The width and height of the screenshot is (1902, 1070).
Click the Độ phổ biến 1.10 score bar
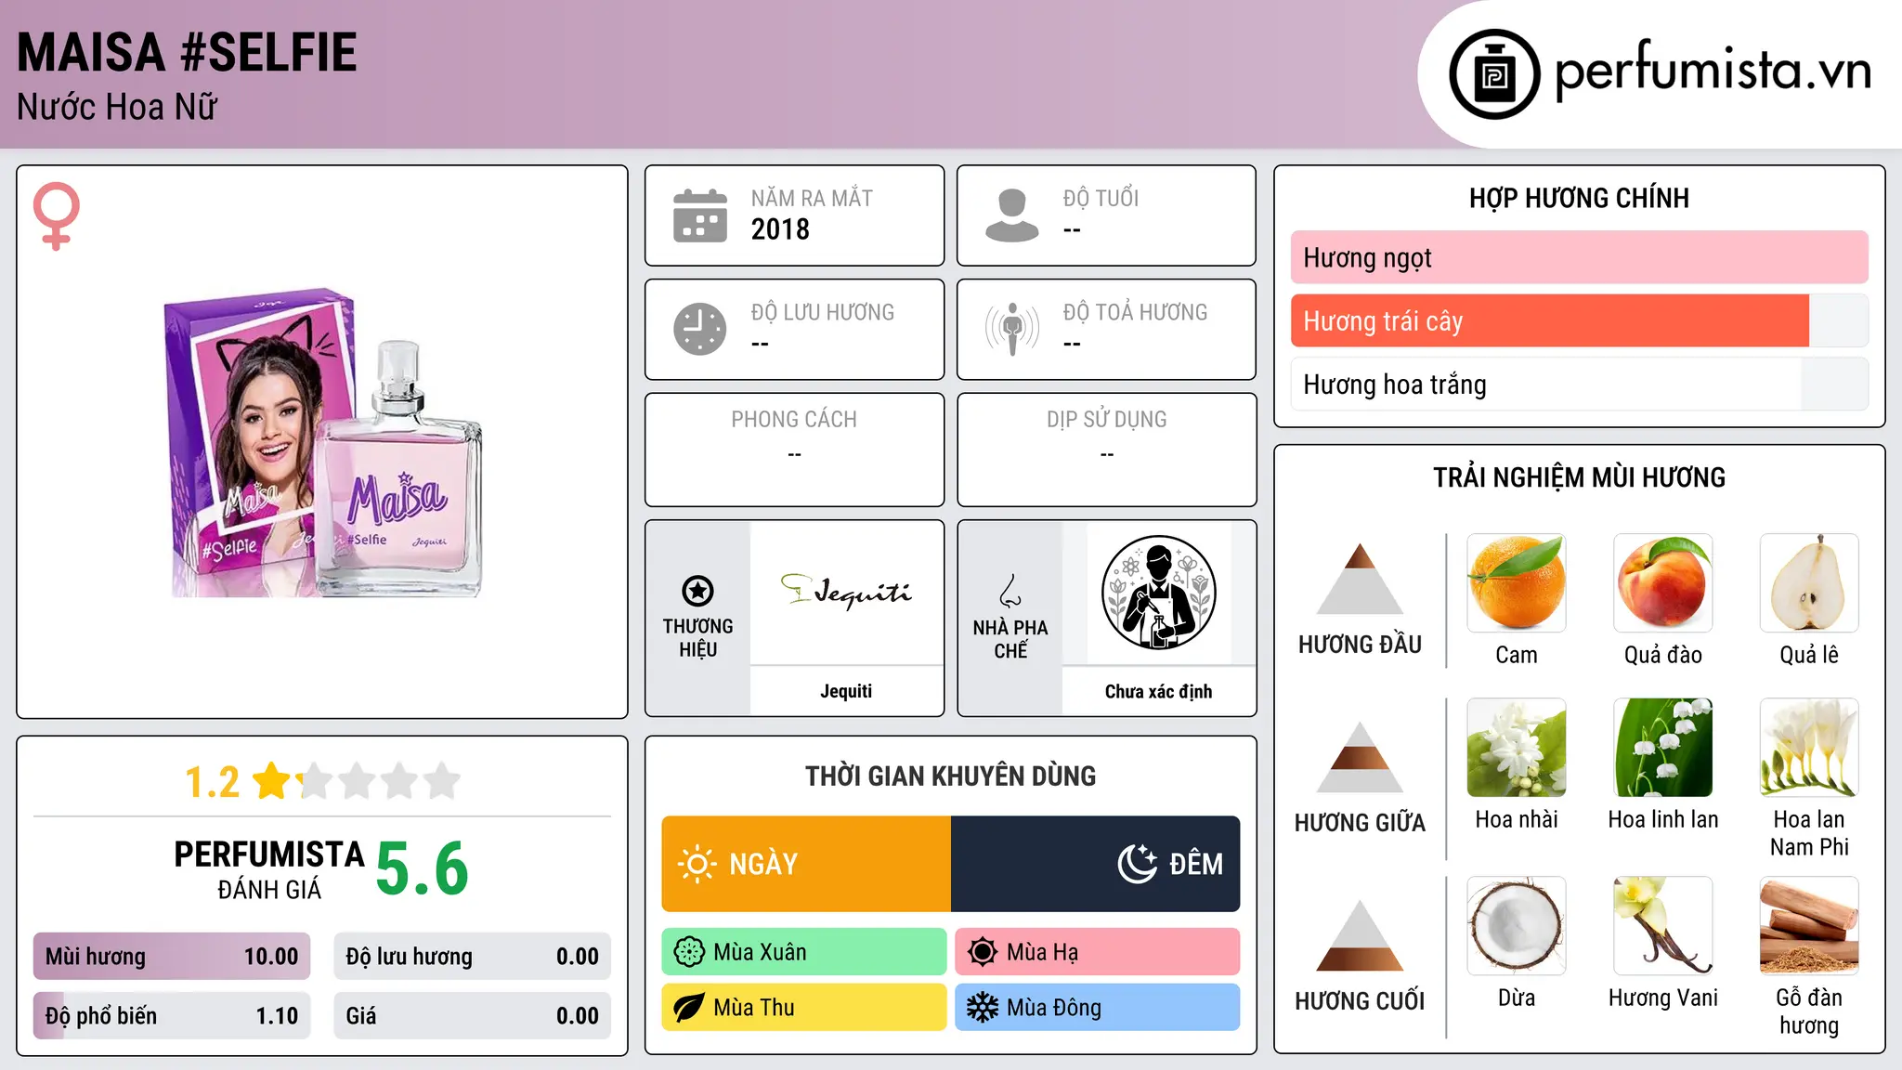[x=172, y=1016]
